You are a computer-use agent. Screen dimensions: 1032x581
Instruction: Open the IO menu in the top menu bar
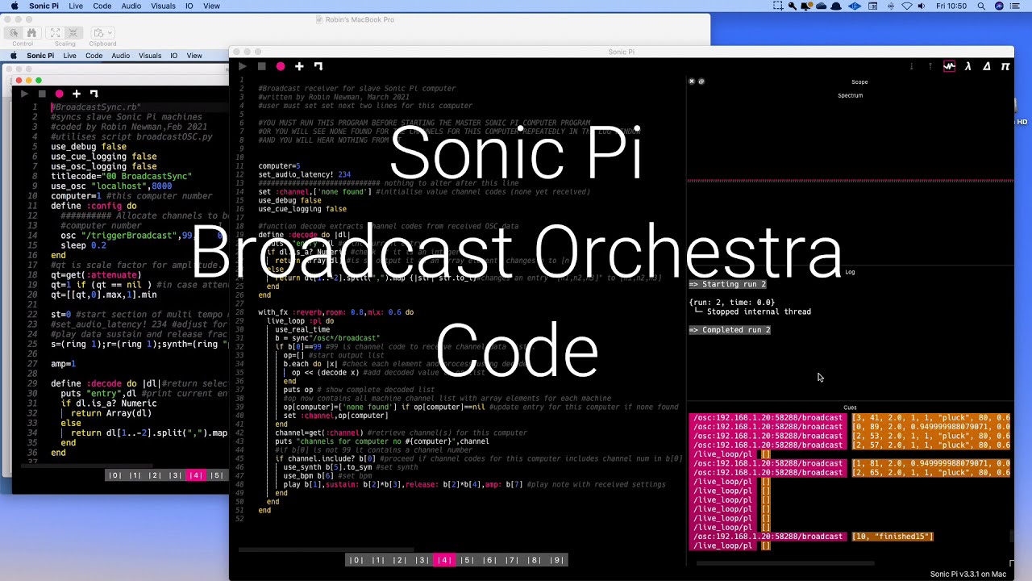click(189, 6)
